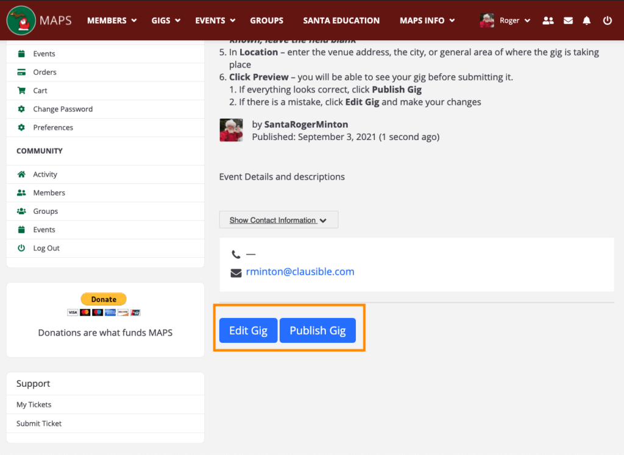Click calendar icon beside first Events

21,54
